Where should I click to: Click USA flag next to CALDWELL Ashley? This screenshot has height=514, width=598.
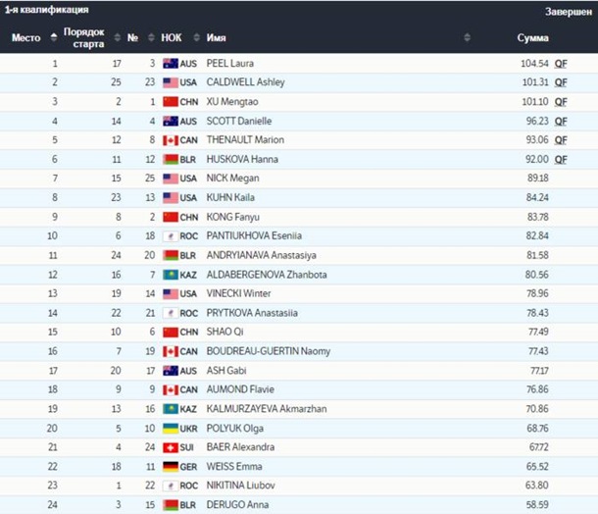coord(169,82)
